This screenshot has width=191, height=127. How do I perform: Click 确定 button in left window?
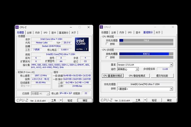pos(85,101)
